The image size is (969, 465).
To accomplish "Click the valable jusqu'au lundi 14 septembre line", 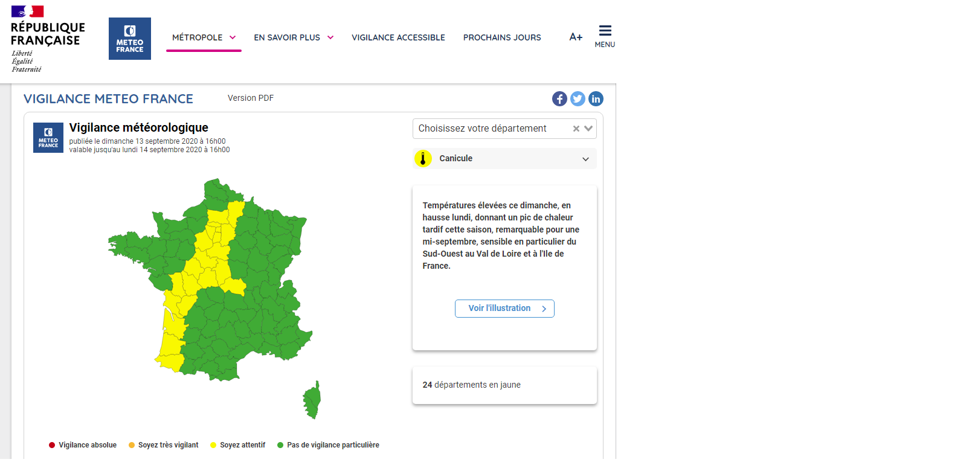I will [149, 150].
